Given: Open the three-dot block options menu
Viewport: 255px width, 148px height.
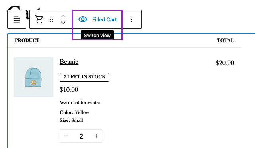Looking at the screenshot, I should [132, 19].
